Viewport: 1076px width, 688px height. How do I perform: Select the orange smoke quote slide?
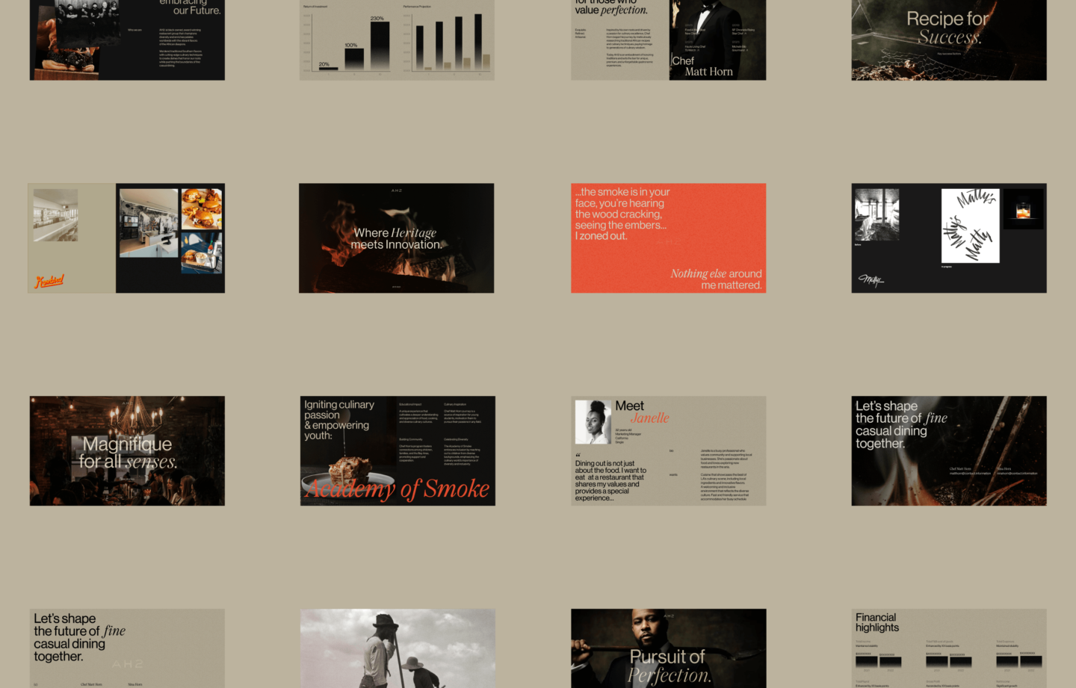[x=668, y=238]
